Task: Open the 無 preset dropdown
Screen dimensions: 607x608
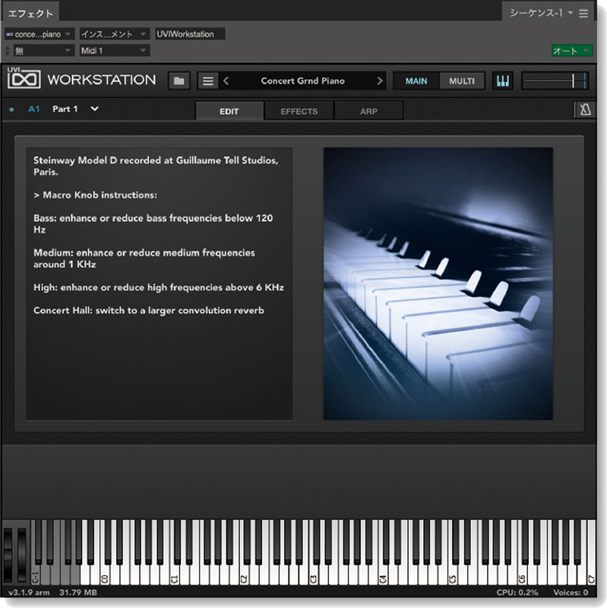Action: coord(43,50)
